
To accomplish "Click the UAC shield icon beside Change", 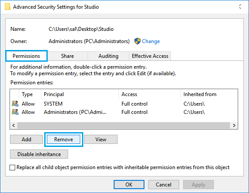I will click(x=138, y=41).
